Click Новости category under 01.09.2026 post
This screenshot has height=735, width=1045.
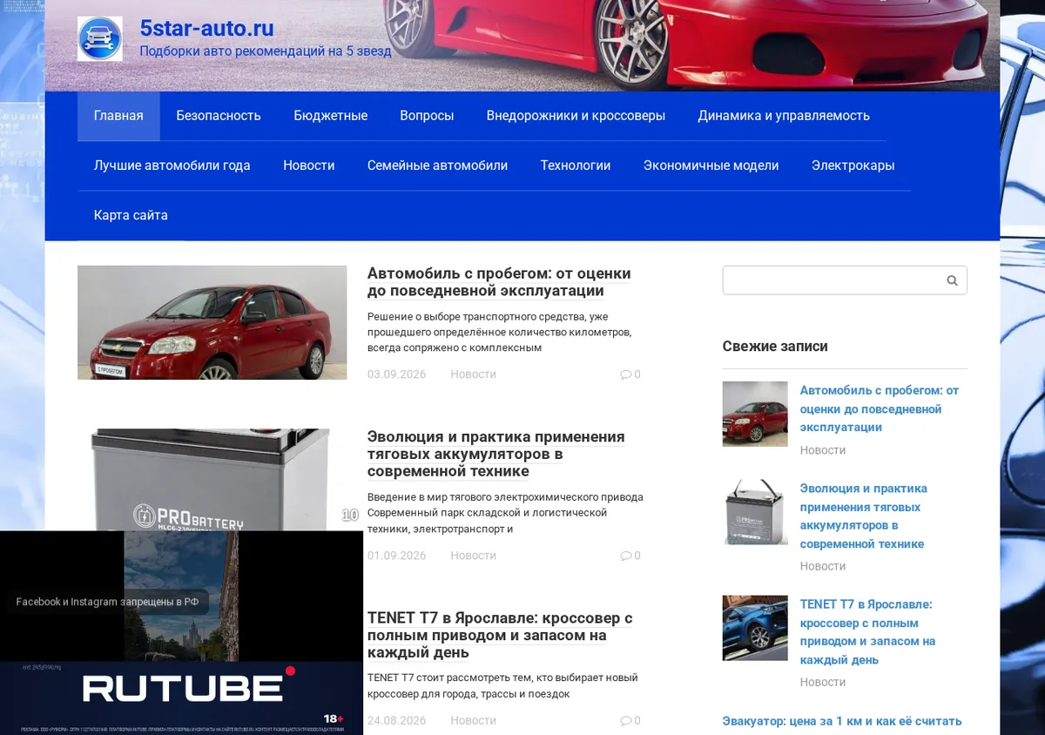pos(473,556)
